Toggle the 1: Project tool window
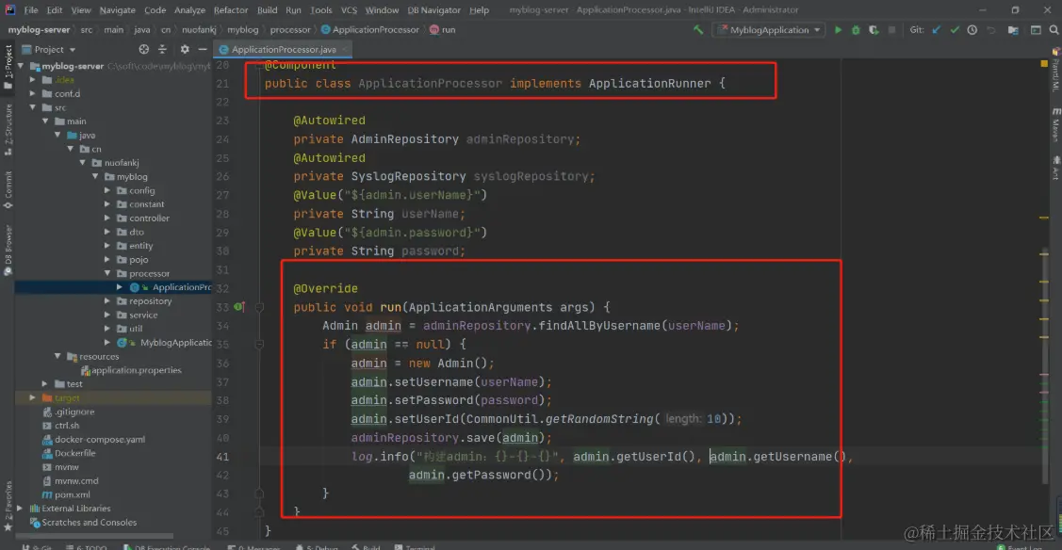Screen dimensions: 1062x550 [x=8, y=66]
